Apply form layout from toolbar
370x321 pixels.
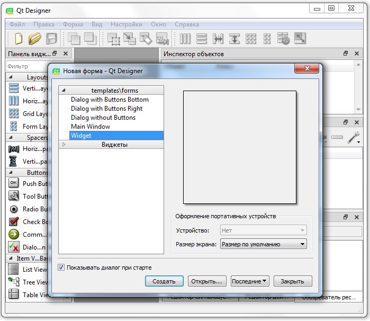point(267,39)
